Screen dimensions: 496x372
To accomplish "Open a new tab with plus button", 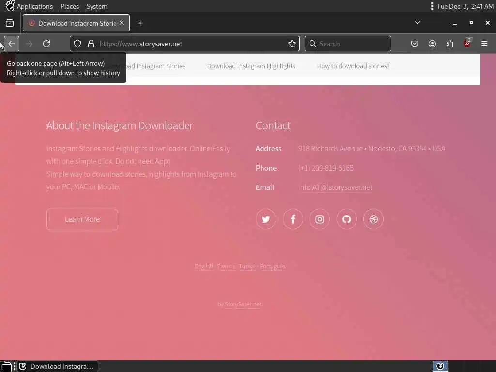I will point(140,23).
